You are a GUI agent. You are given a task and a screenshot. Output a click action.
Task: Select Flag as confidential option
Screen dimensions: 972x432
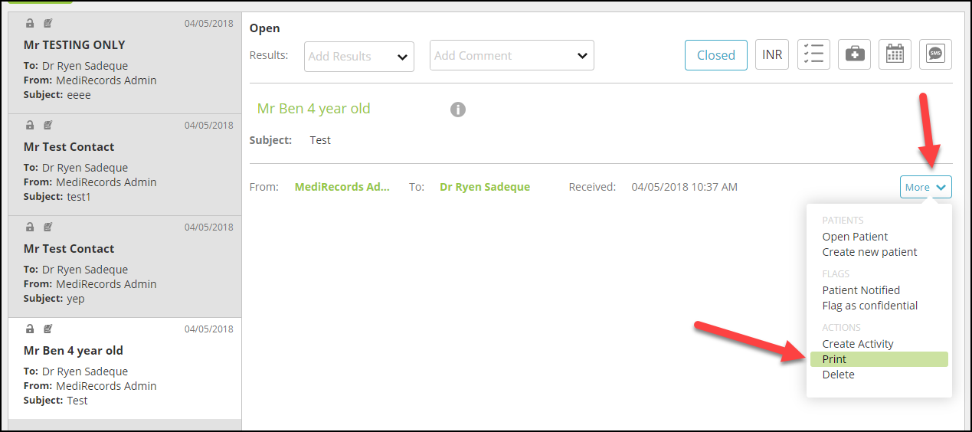click(870, 306)
